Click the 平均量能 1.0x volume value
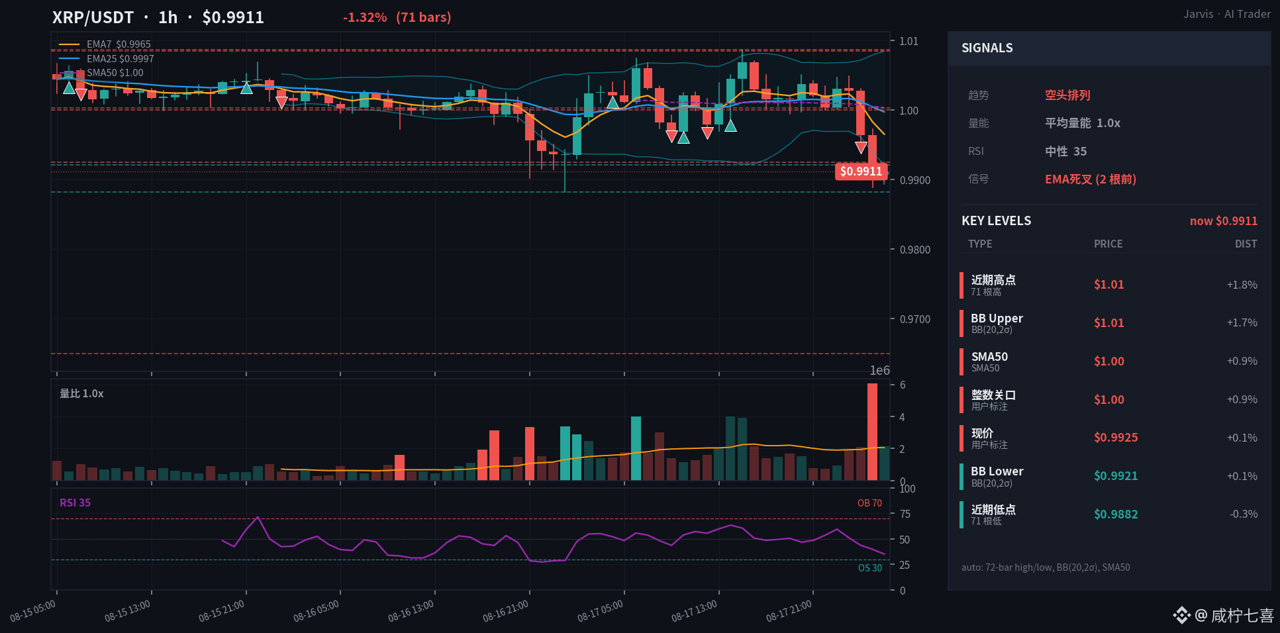Image resolution: width=1280 pixels, height=633 pixels. click(1083, 123)
